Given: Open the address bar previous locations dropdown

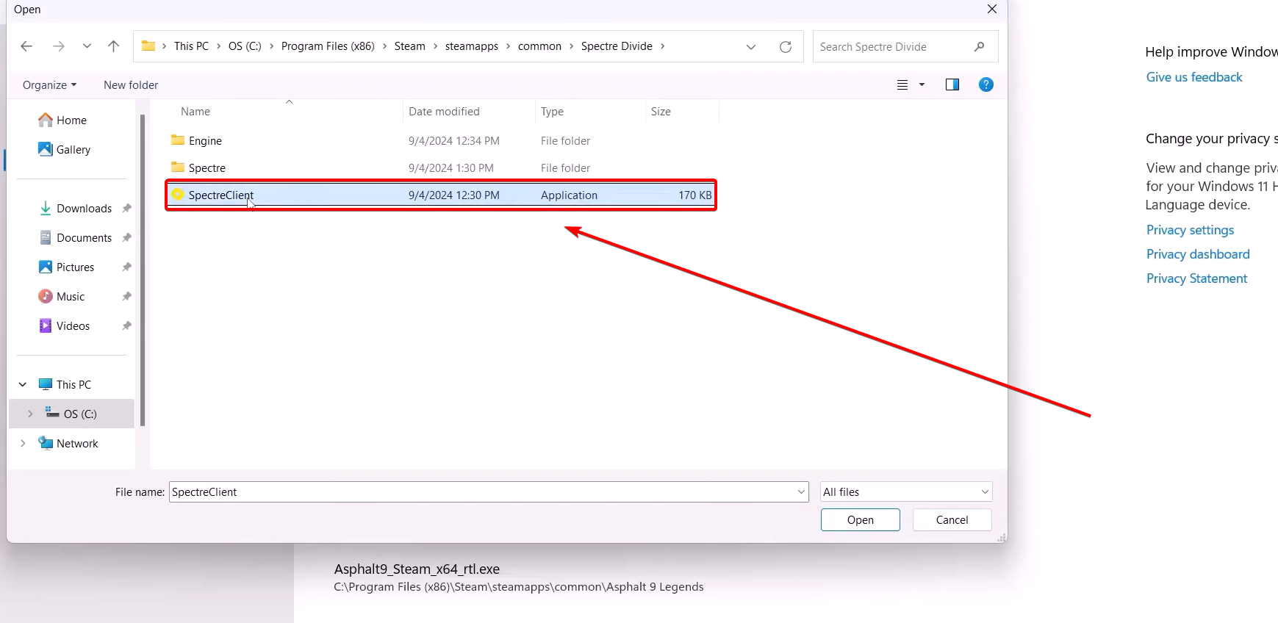Looking at the screenshot, I should [x=751, y=47].
